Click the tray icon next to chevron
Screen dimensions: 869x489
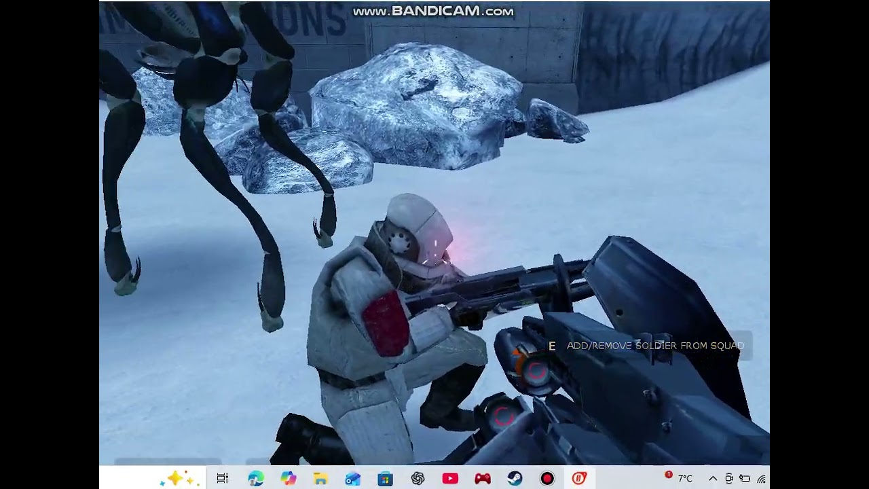(x=729, y=478)
